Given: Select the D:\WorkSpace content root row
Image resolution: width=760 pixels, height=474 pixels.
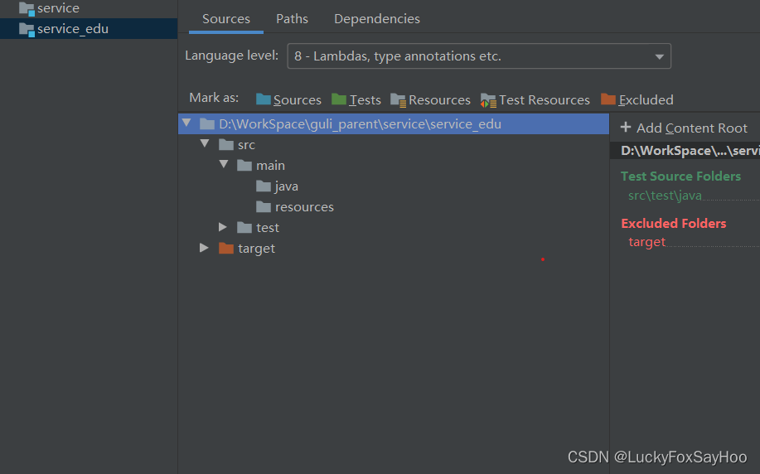Looking at the screenshot, I should [x=394, y=124].
